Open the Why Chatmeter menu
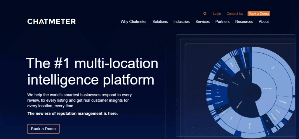 [134, 22]
